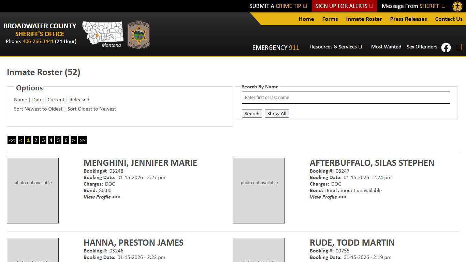Switch sorting to Oldest to Newest
This screenshot has width=466, height=262.
pyautogui.click(x=91, y=108)
